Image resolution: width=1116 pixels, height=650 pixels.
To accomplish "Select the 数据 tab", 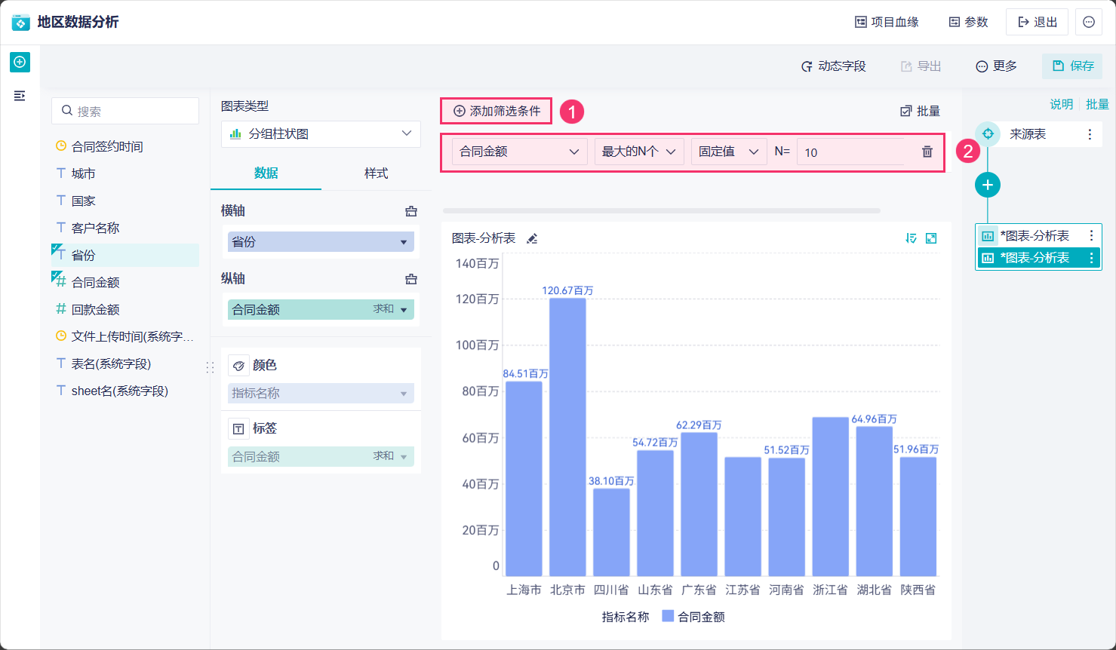I will (266, 173).
